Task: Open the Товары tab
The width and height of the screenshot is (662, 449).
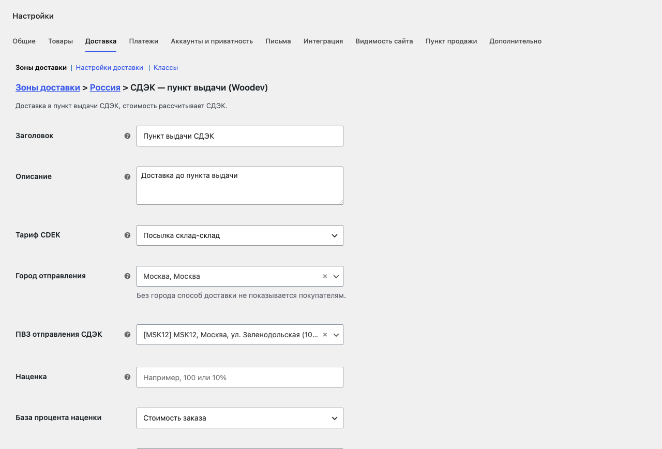Action: [61, 41]
